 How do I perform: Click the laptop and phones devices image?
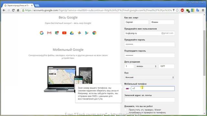68,79
